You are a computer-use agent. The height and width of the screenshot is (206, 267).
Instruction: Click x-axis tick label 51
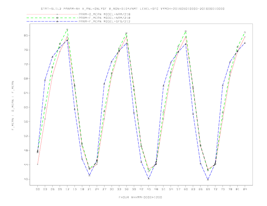[164, 189]
